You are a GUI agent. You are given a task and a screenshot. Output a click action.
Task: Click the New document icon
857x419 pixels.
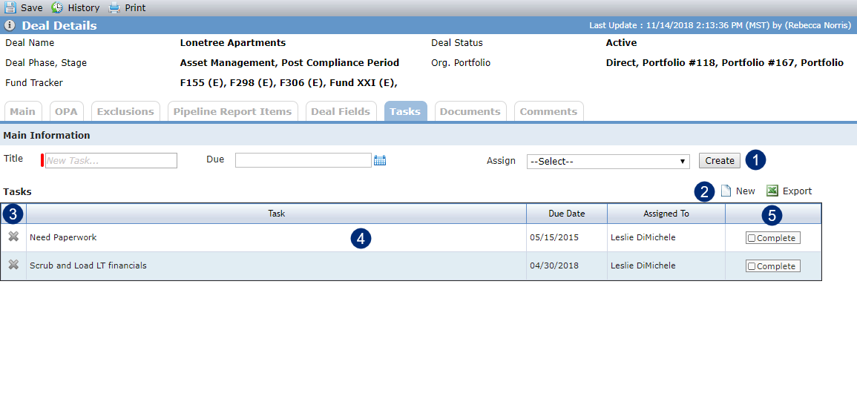click(726, 191)
